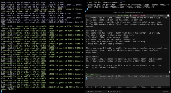Viewport: 171px width, 93px height.
Task: Click the 'prompt done' log line
Action: point(42,23)
